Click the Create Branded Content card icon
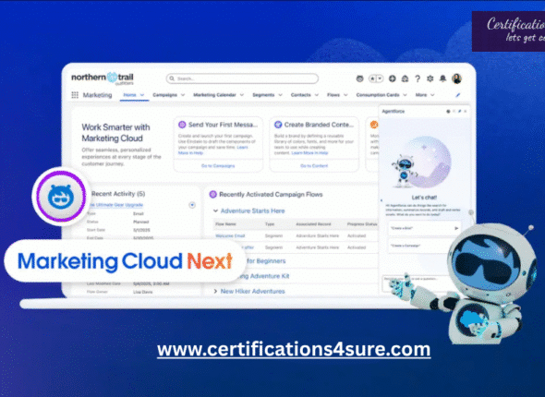Screen dimensions: 545x397 pos(278,125)
